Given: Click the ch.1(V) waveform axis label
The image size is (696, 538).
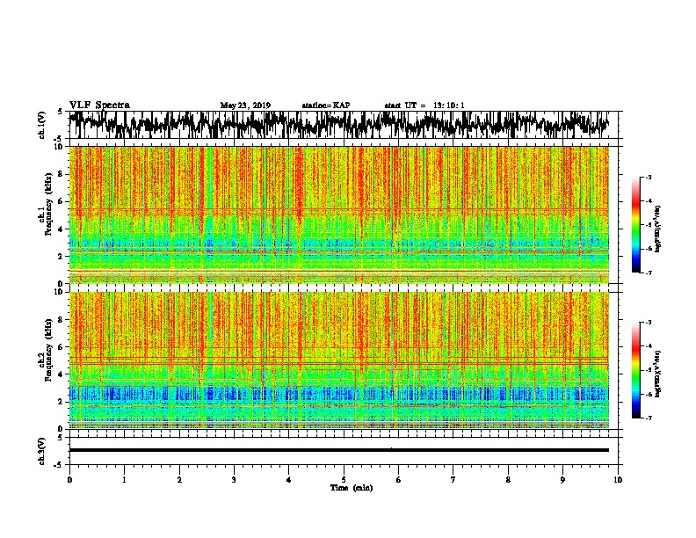Looking at the screenshot, I should coord(42,125).
